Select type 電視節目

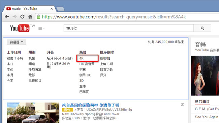[x=35, y=81]
